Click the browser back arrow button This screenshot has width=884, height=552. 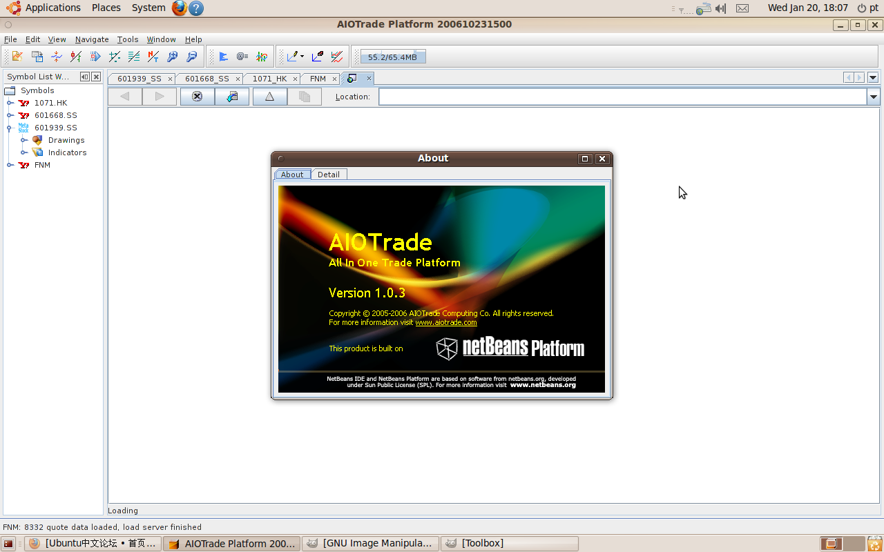click(x=125, y=97)
